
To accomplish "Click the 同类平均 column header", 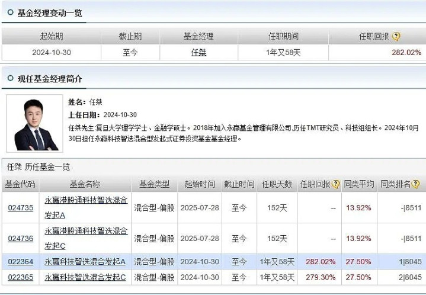I will [359, 184].
